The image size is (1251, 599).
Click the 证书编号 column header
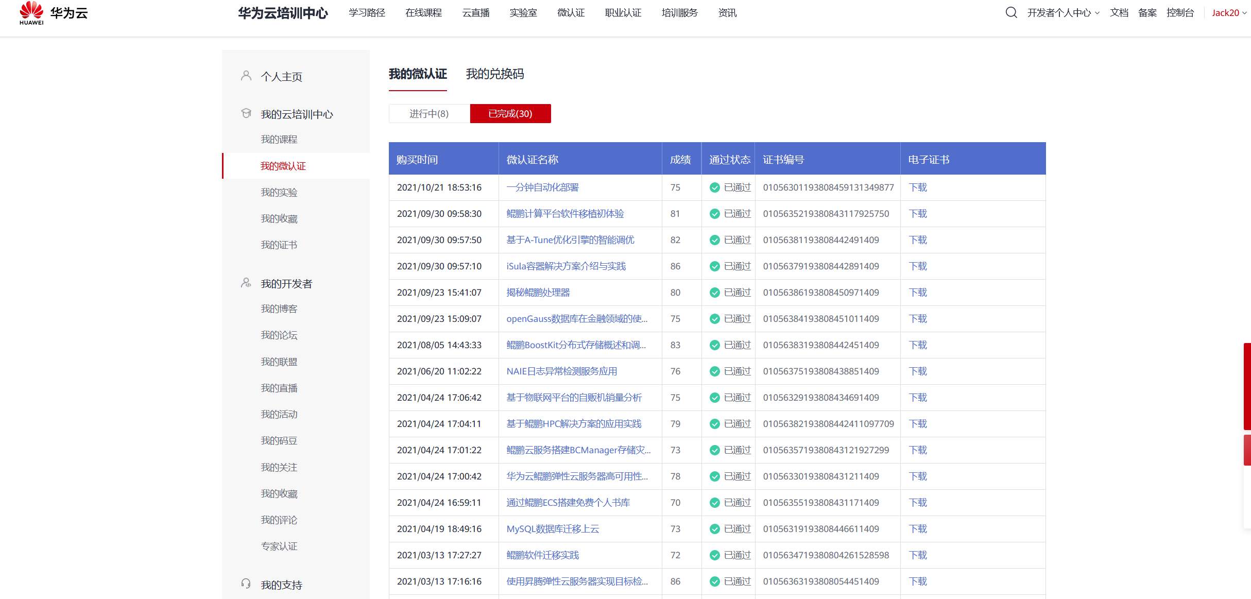(x=783, y=160)
